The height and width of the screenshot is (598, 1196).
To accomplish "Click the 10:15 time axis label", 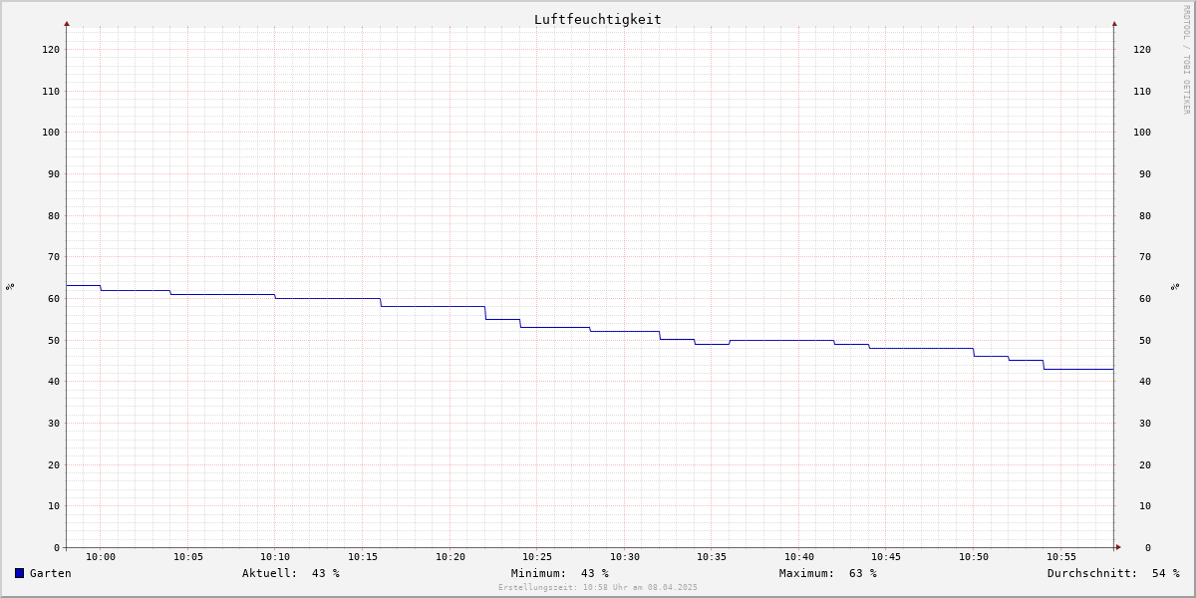I will click(363, 557).
